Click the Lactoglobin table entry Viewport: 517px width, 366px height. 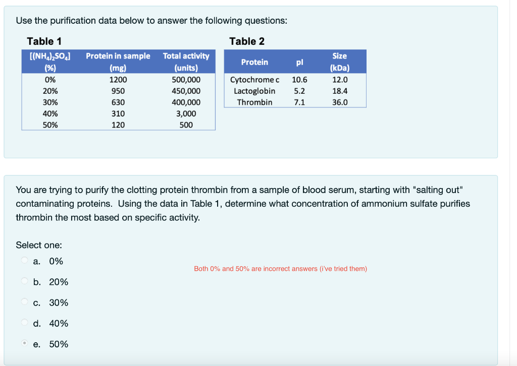pyautogui.click(x=254, y=91)
